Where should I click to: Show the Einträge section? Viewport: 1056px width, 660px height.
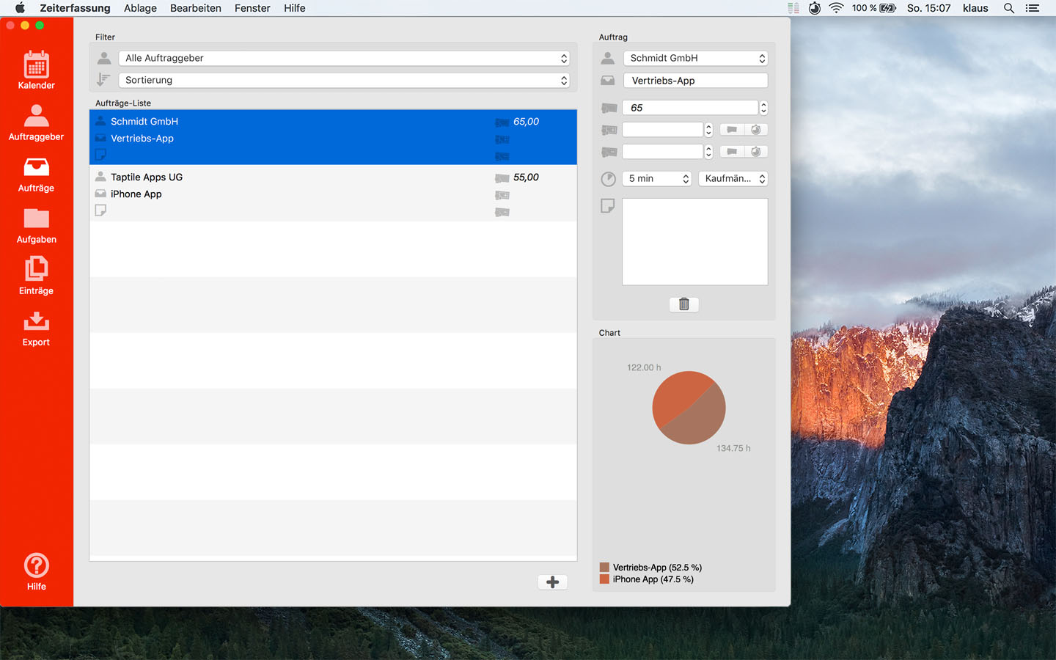pos(36,276)
